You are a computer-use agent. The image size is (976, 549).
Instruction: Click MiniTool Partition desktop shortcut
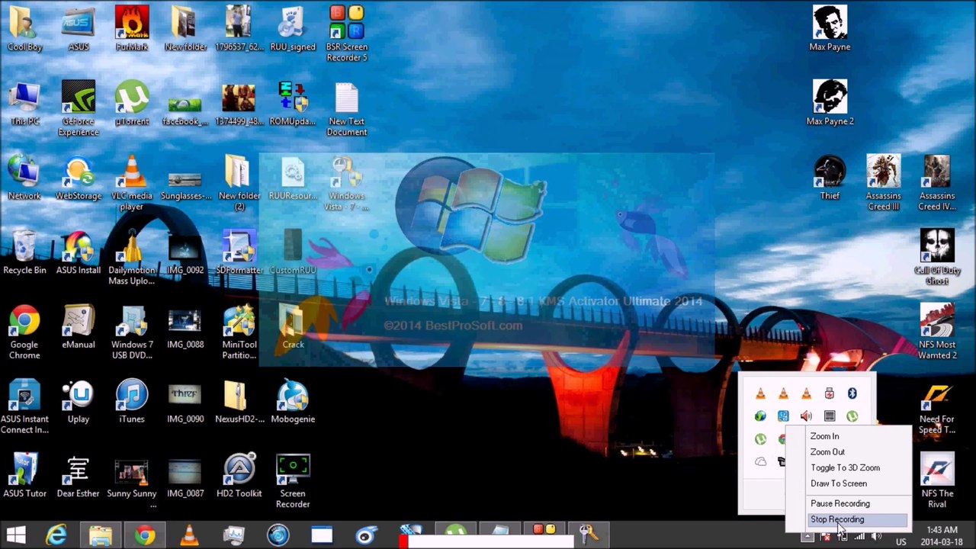tap(239, 332)
